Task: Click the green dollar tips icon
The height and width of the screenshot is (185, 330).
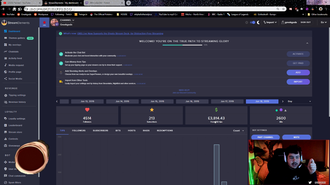Action: (216, 110)
